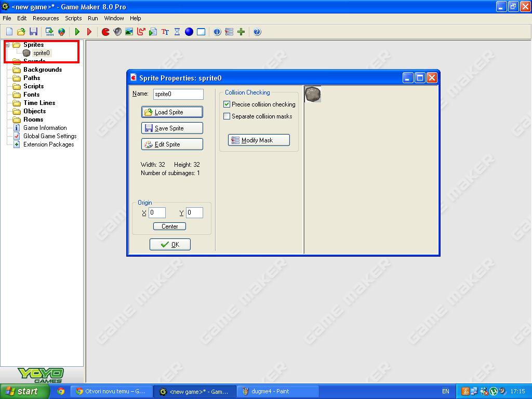Click the uTorrent tray icon
Viewport: 532px width, 399px height.
pos(494,391)
